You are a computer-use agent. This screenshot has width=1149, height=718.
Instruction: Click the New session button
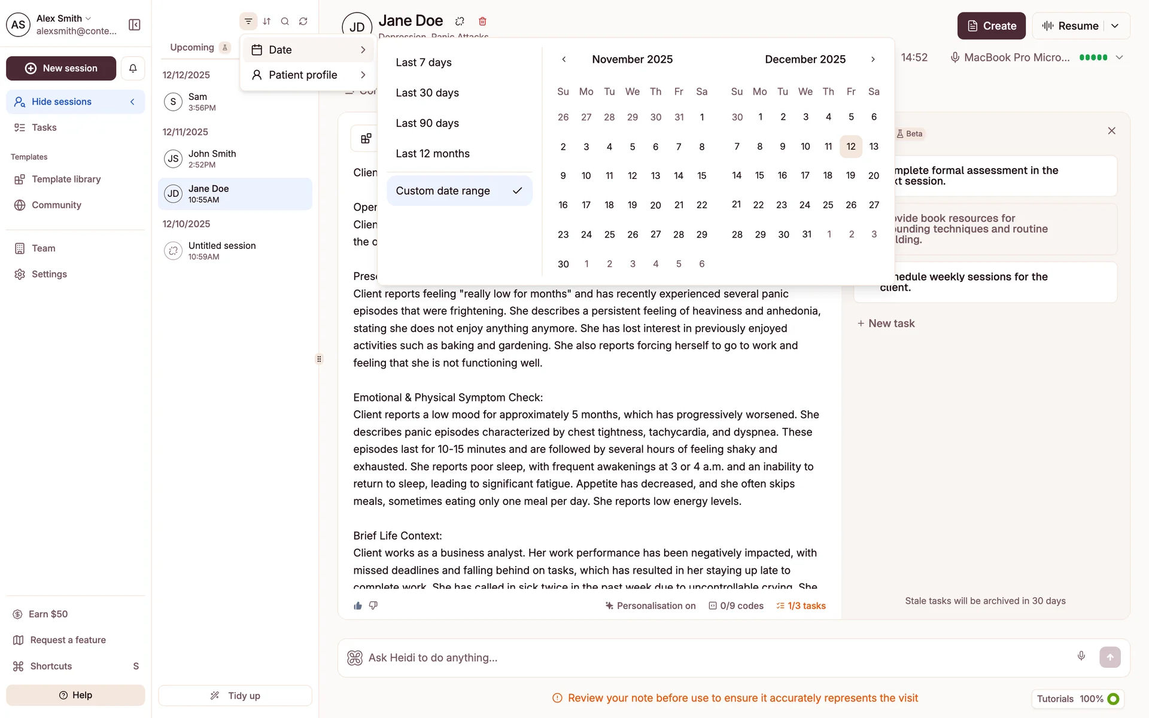[61, 68]
